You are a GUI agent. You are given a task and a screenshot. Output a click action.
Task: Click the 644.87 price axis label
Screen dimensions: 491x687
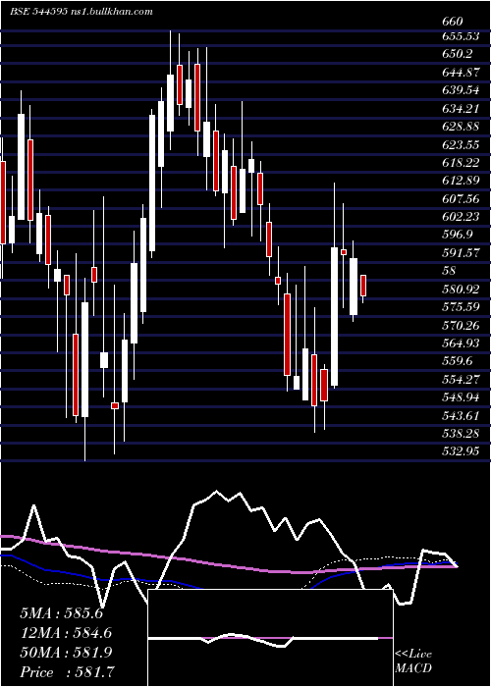[461, 73]
